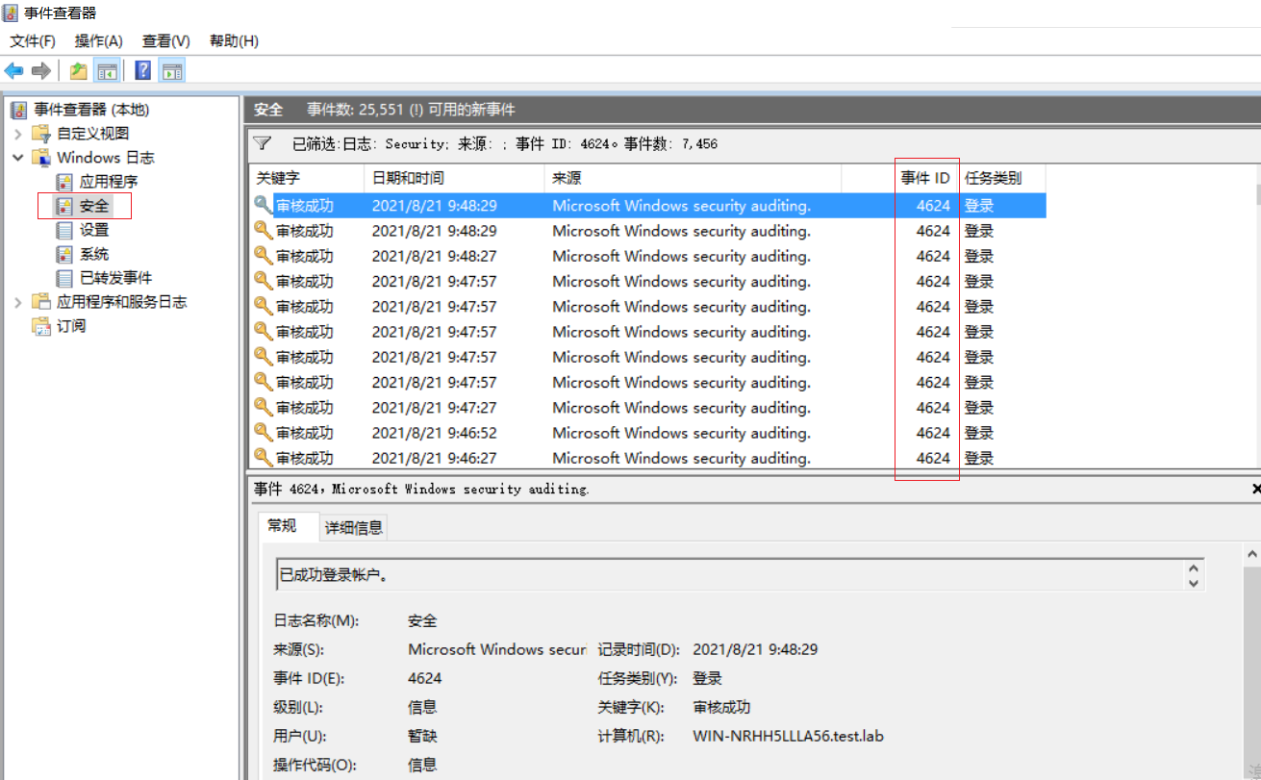The width and height of the screenshot is (1261, 780).
Task: Expand 应用程序和服务日志 node
Action: 20,301
